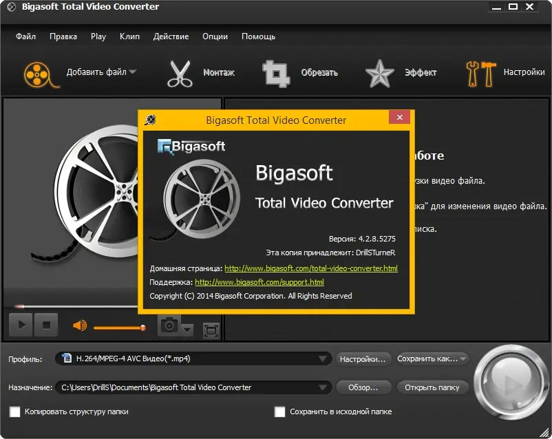Screen dimensions: 552x439
Task: Adjust the orange volume slider
Action: coord(119,328)
